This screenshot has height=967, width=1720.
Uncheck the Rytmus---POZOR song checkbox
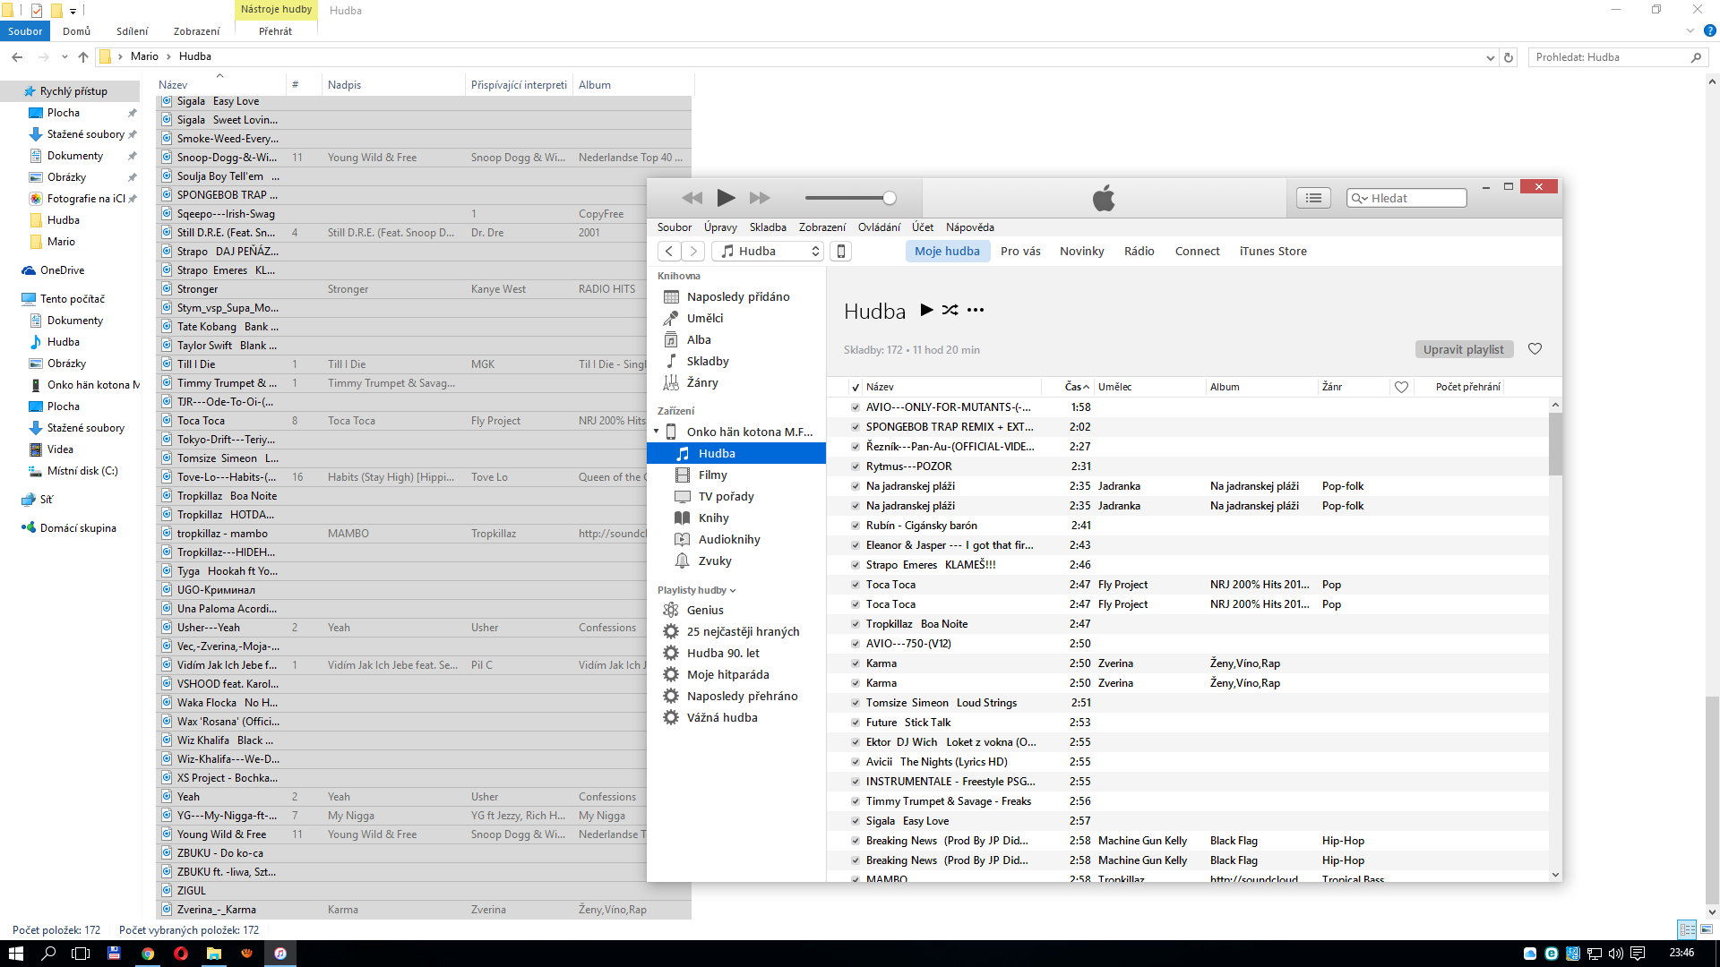click(x=856, y=466)
